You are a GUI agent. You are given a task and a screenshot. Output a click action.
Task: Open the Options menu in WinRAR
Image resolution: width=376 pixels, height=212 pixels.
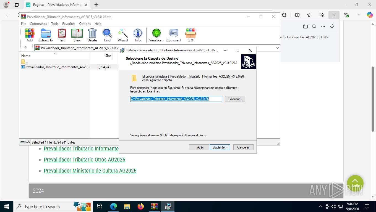[x=85, y=24]
